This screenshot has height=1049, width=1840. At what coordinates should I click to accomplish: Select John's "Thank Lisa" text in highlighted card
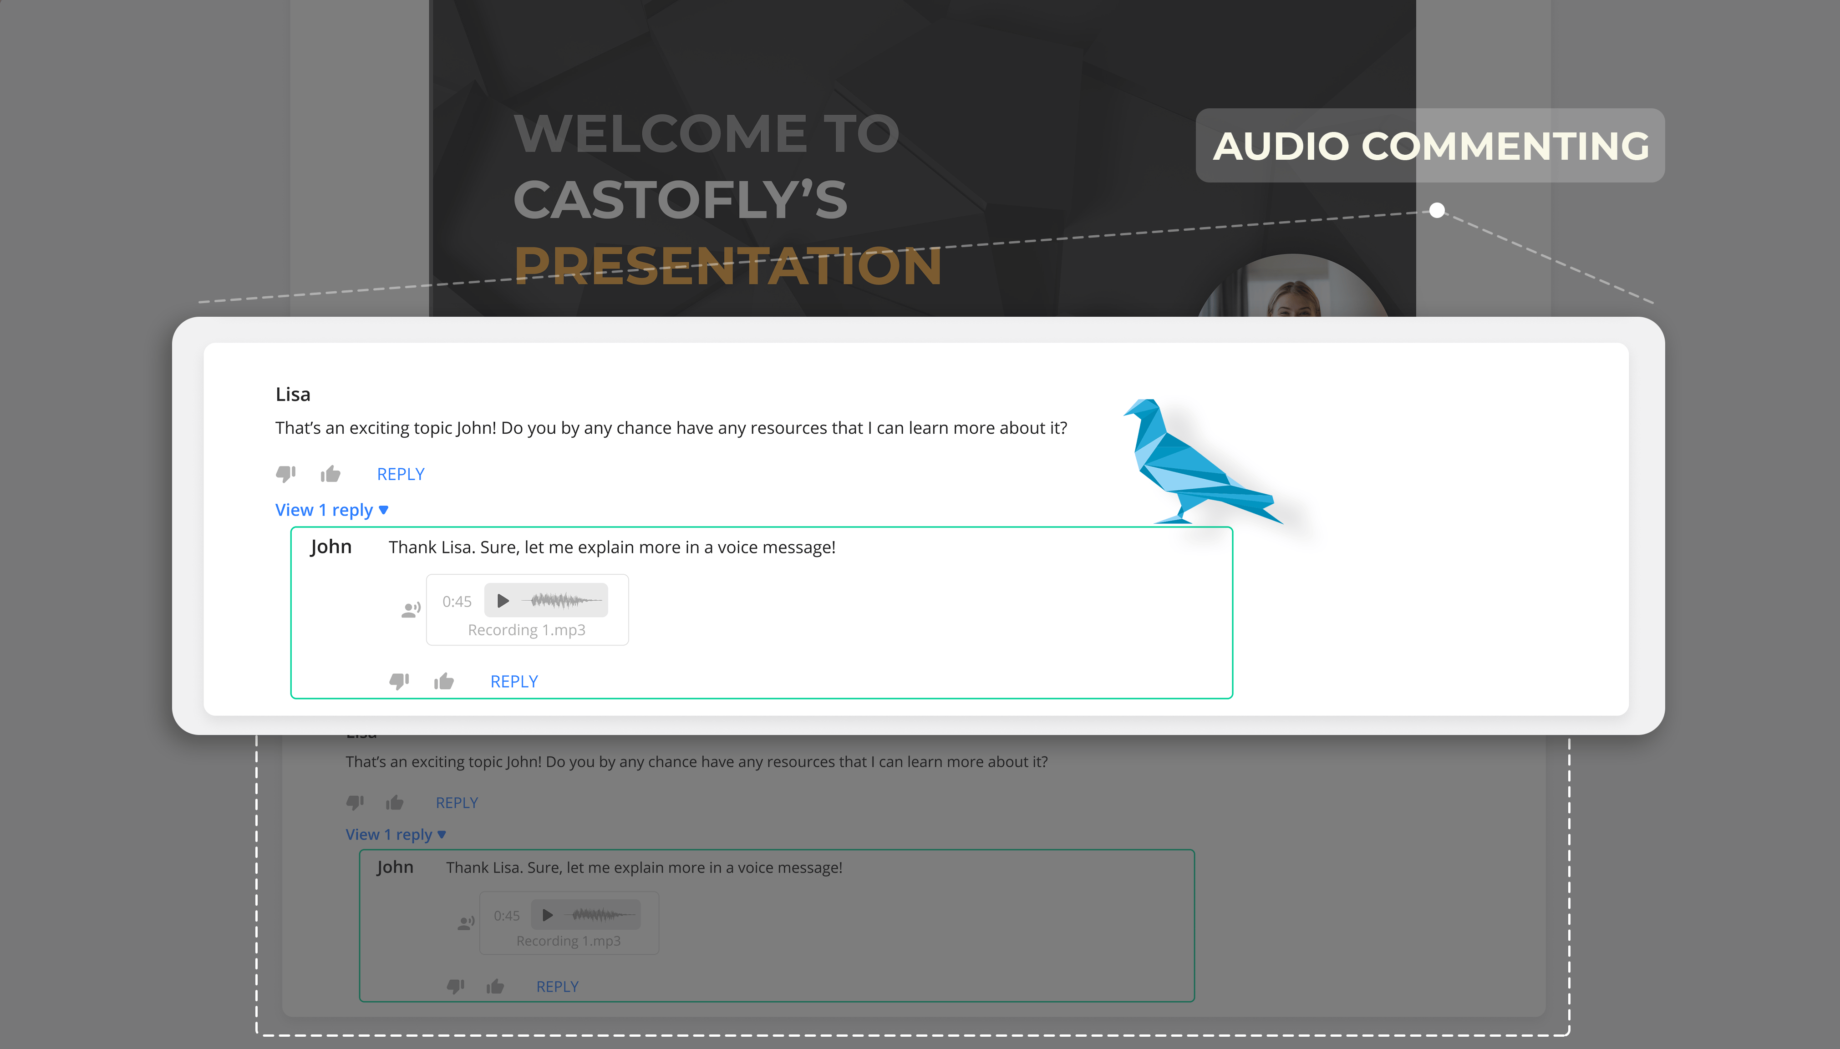[x=612, y=547]
